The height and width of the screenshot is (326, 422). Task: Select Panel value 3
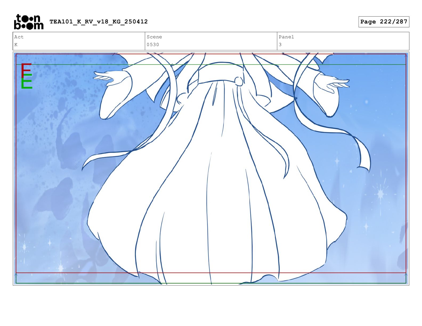click(280, 45)
